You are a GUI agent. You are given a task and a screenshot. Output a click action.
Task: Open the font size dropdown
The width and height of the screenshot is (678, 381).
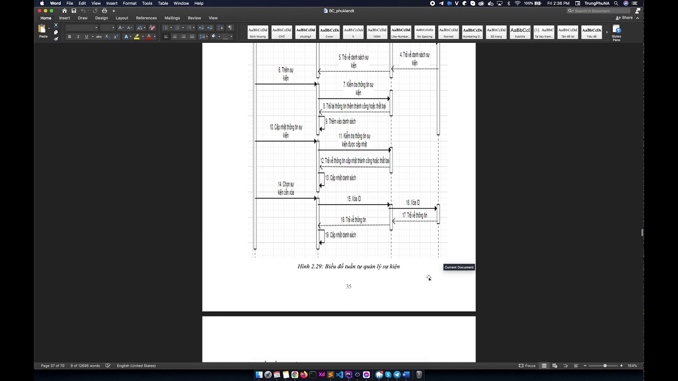(113, 28)
